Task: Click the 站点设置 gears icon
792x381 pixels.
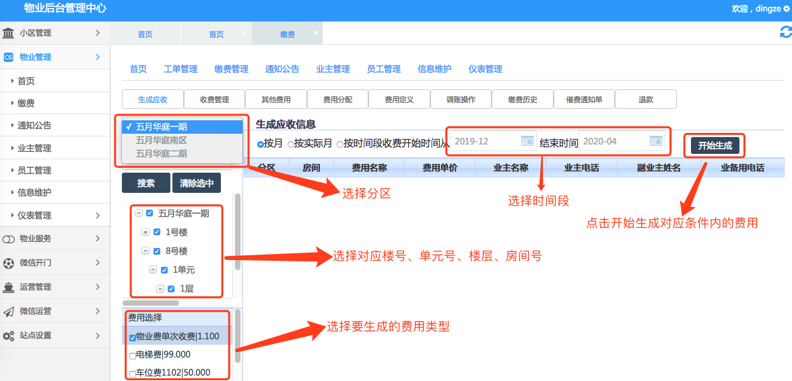Action: pyautogui.click(x=9, y=336)
